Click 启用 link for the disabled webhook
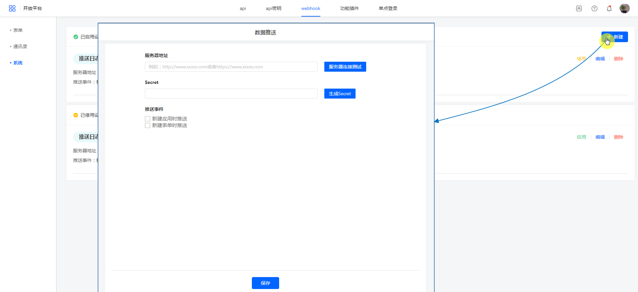The width and height of the screenshot is (638, 292). 581,137
